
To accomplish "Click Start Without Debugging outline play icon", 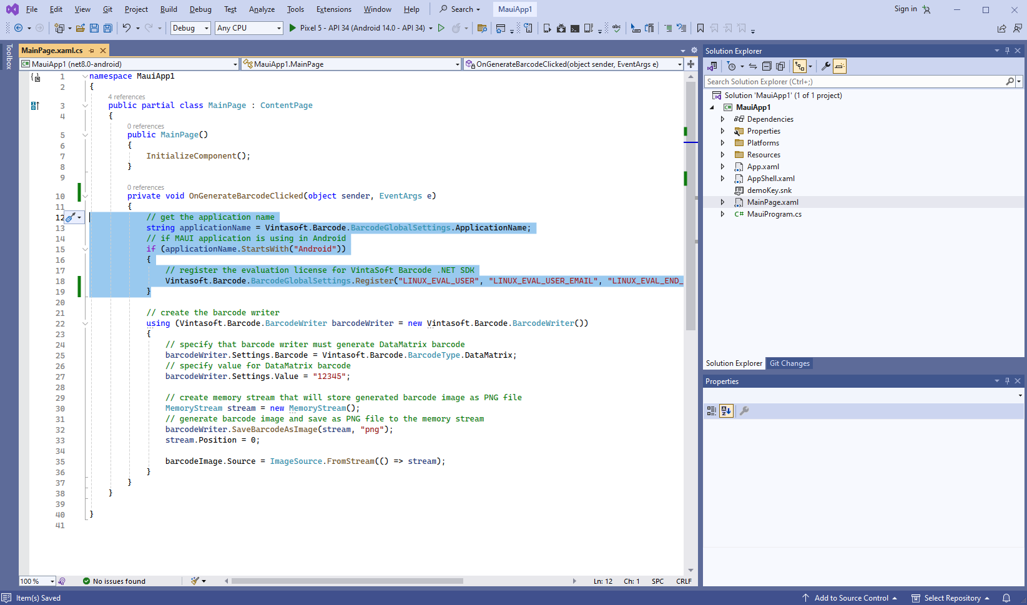I will [x=441, y=28].
